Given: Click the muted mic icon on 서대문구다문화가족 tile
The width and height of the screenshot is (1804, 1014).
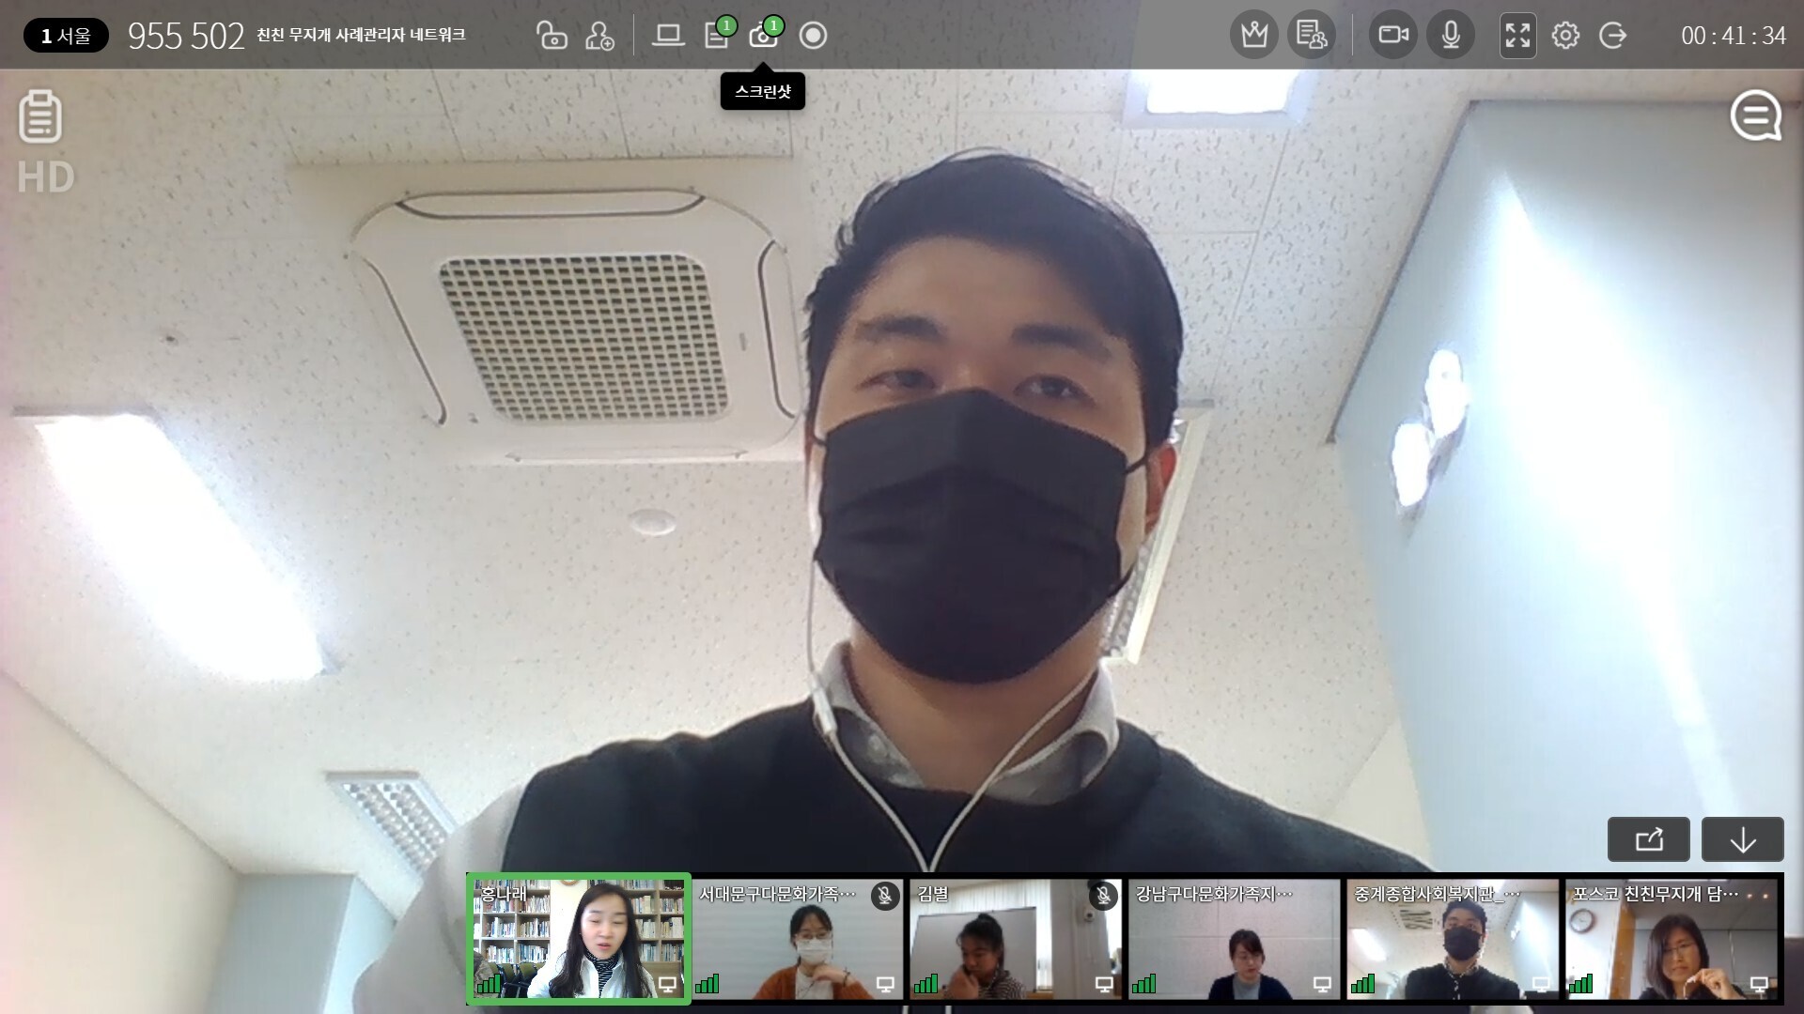Looking at the screenshot, I should point(884,896).
